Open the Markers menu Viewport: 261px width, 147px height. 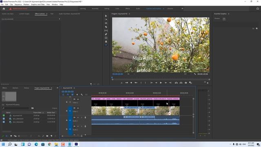click(x=26, y=4)
